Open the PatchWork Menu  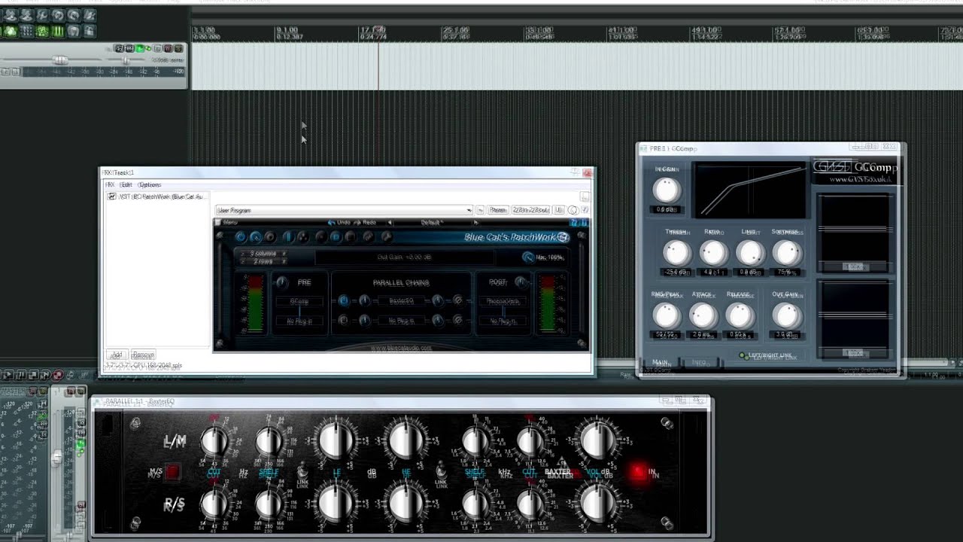(228, 222)
